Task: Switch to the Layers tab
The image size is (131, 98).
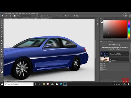Action: pos(101,62)
